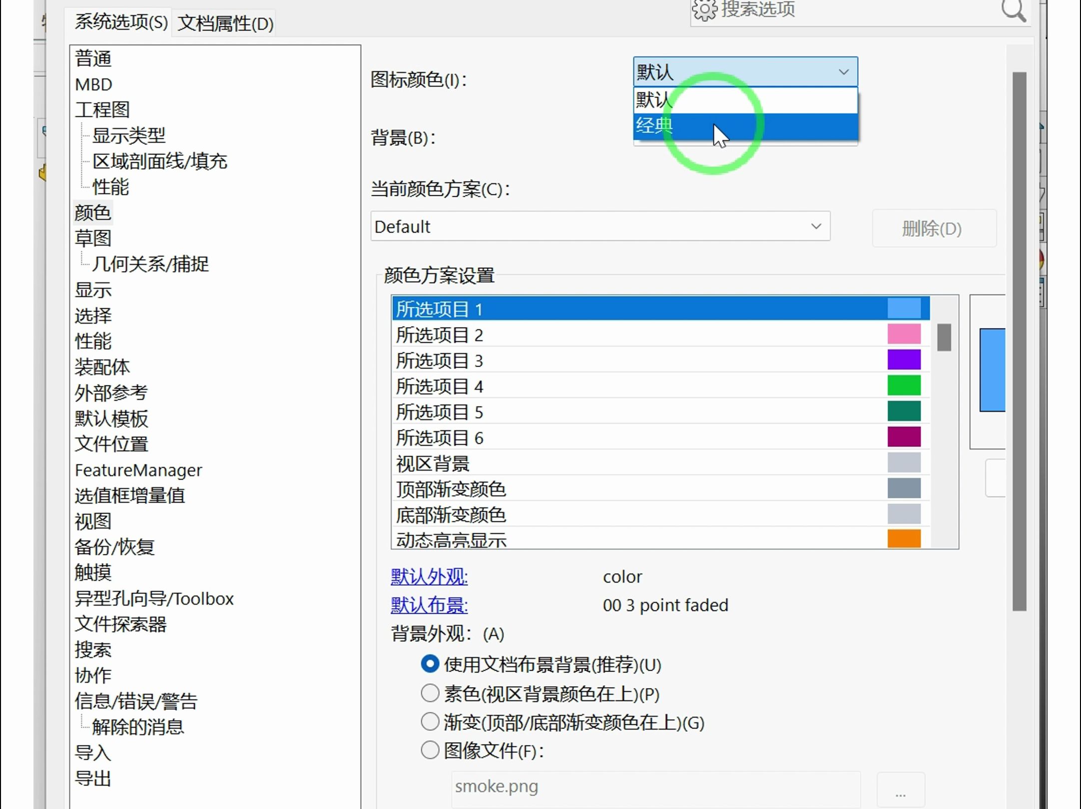Select 文件位置 in the options tree
Screen dimensions: 1081x809
coord(111,444)
